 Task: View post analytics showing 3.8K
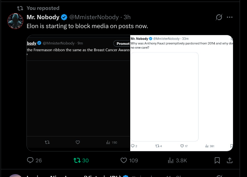click(x=170, y=160)
